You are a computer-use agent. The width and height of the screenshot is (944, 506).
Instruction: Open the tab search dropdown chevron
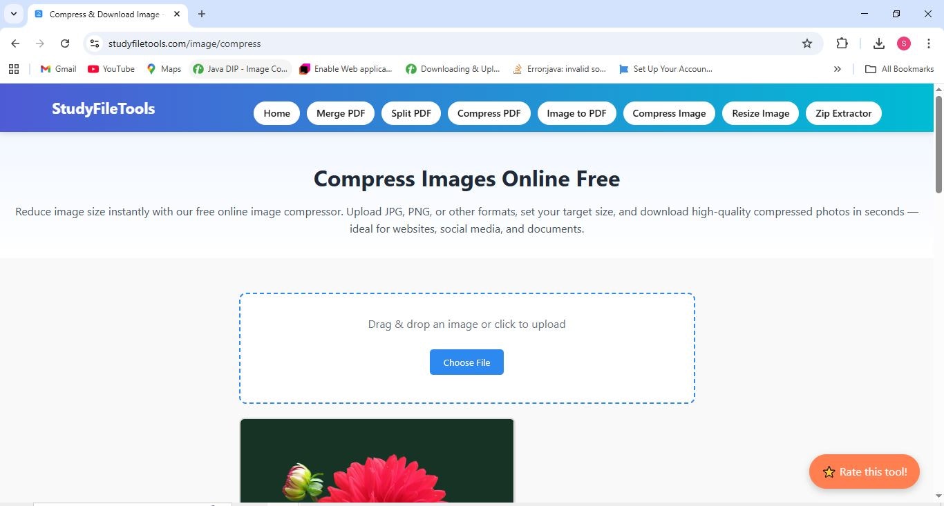point(14,14)
